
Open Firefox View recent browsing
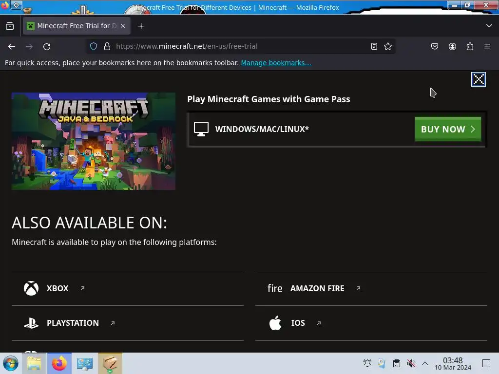pyautogui.click(x=10, y=26)
